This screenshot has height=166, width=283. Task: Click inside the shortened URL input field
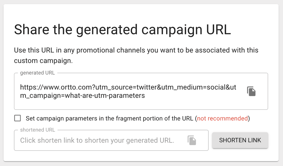[x=97, y=140]
